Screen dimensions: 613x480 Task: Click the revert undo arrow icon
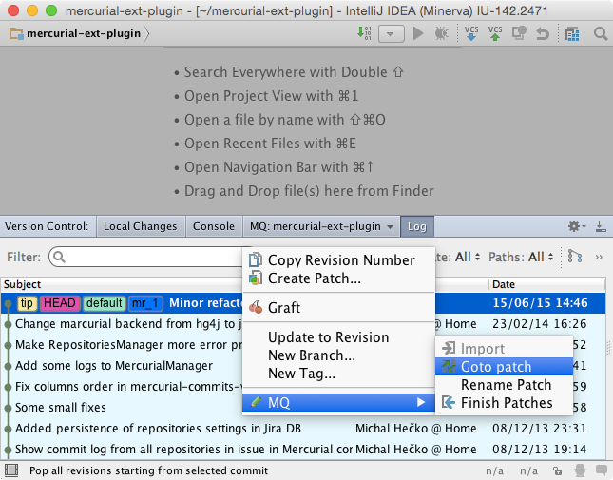(x=543, y=34)
